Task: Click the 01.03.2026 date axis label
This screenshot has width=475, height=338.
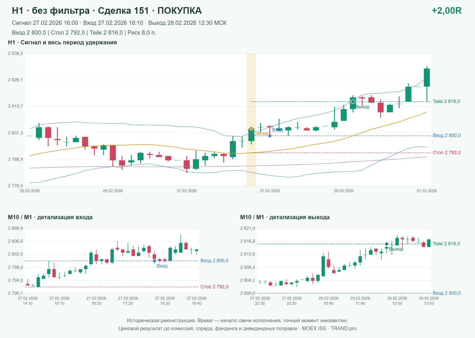Action: coord(427,191)
